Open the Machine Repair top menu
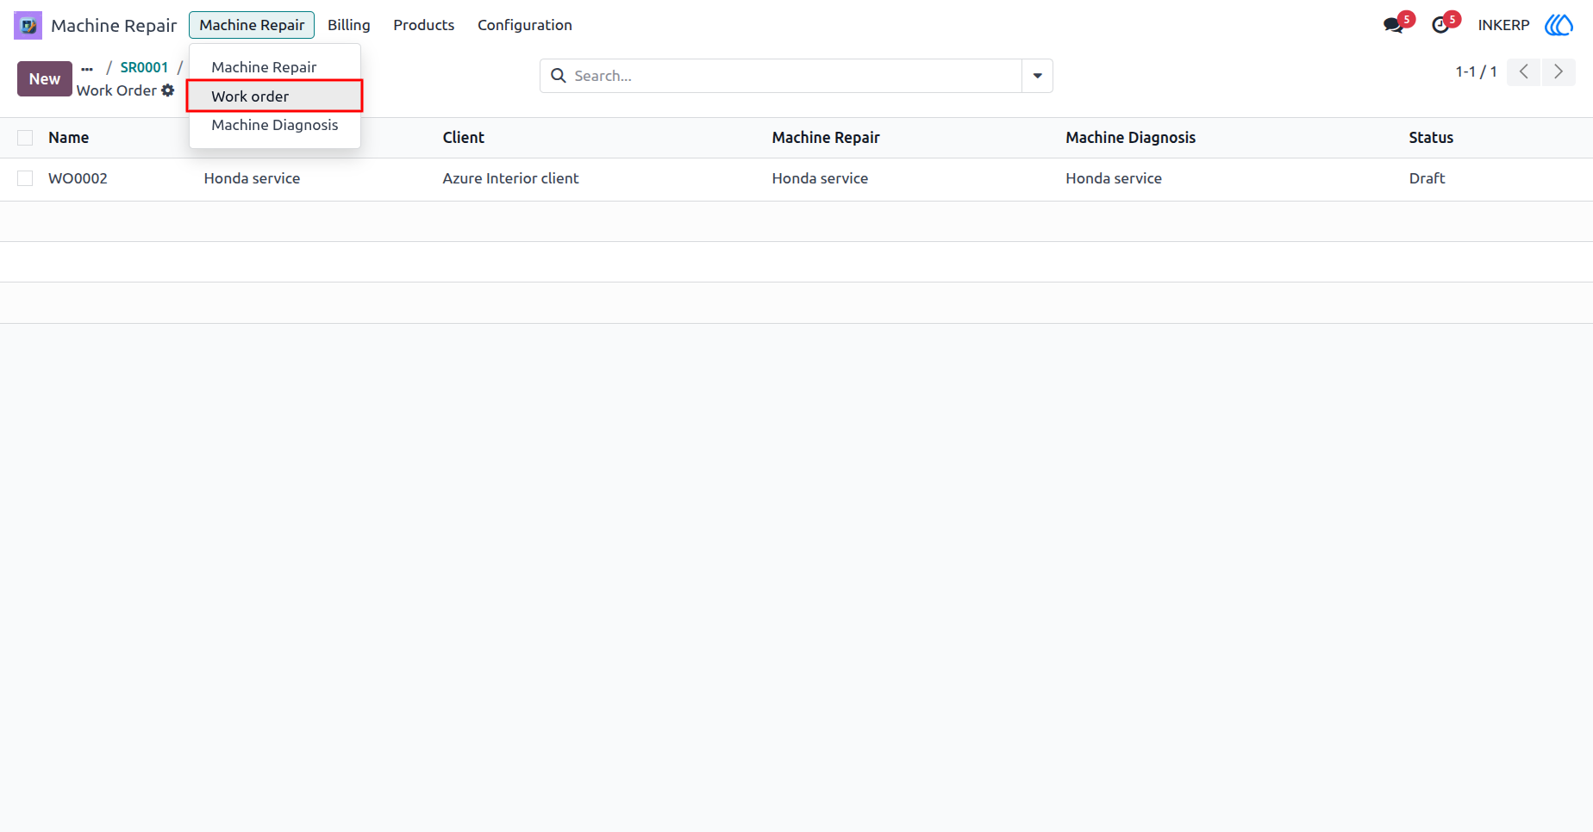The height and width of the screenshot is (832, 1593). [252, 25]
